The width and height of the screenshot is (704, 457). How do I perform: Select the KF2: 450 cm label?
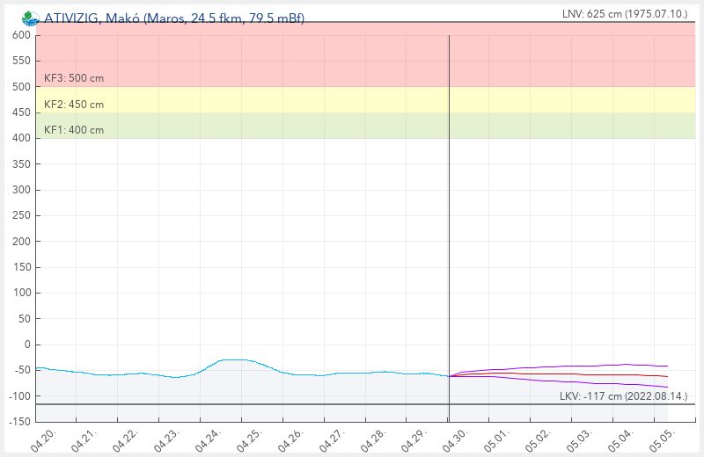pyautogui.click(x=74, y=105)
